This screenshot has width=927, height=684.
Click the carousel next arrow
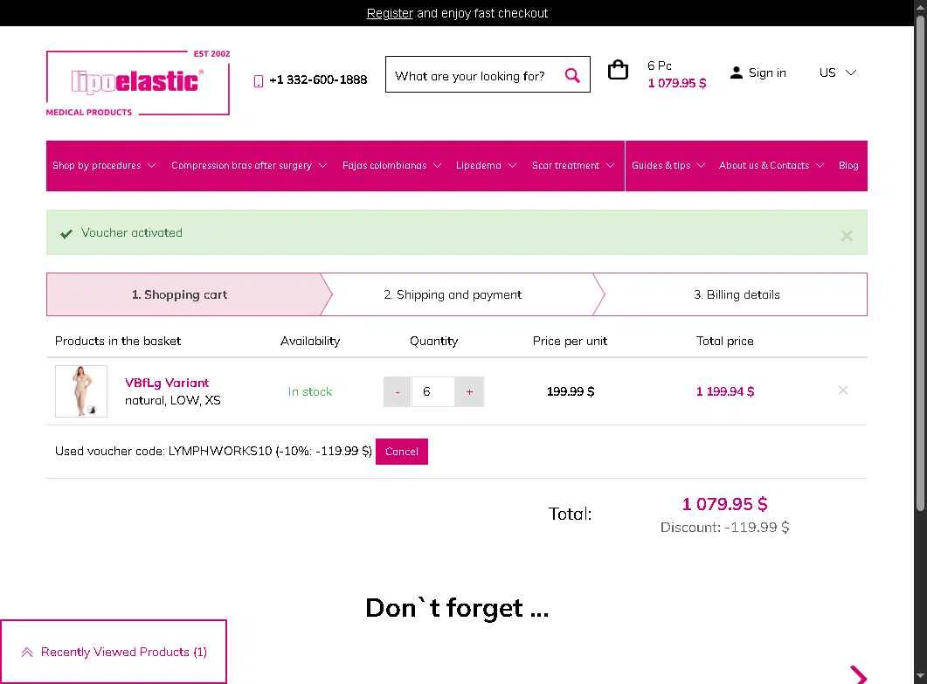coord(858,675)
